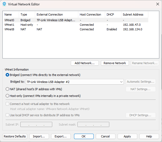This screenshot has height=142, width=162.
Task: Select the NAT radio option
Action: tap(8, 89)
